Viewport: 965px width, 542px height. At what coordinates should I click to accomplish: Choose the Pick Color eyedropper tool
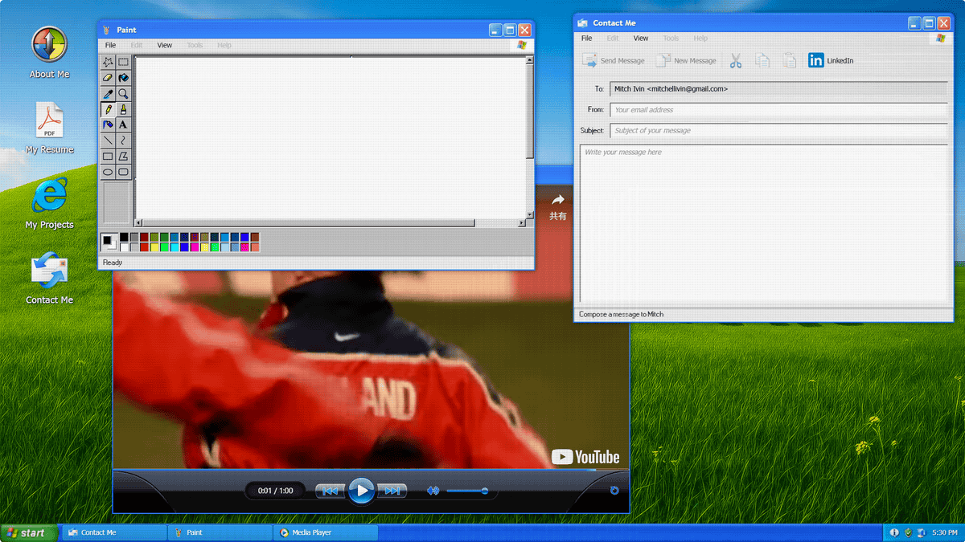[x=108, y=94]
